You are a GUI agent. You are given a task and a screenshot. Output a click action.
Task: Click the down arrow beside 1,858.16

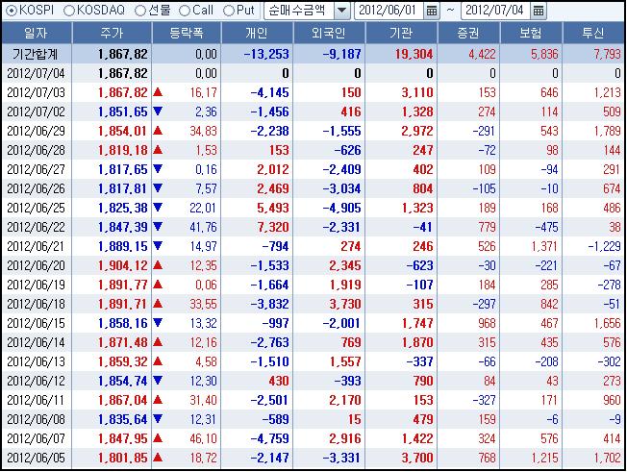pos(158,323)
